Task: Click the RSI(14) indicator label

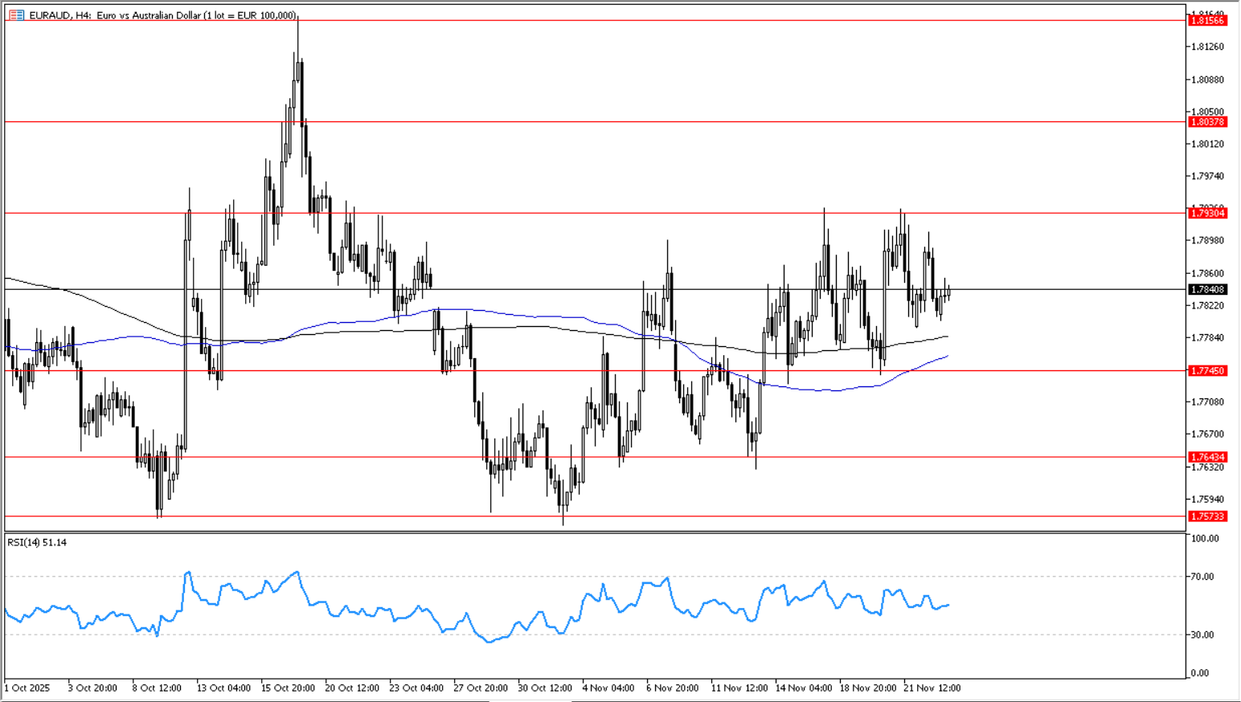Action: pos(37,543)
